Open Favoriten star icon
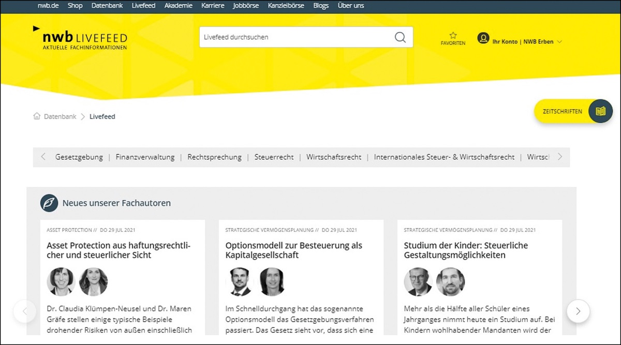This screenshot has height=345, width=621. click(x=453, y=36)
